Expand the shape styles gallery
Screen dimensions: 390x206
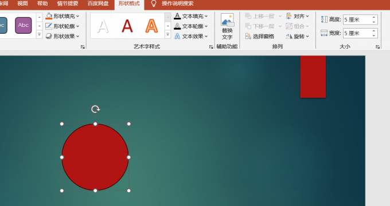pos(40,34)
